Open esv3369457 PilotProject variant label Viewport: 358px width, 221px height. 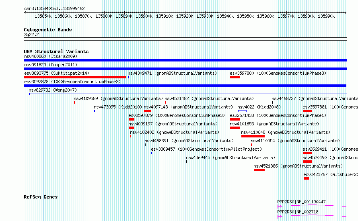coord(206,149)
